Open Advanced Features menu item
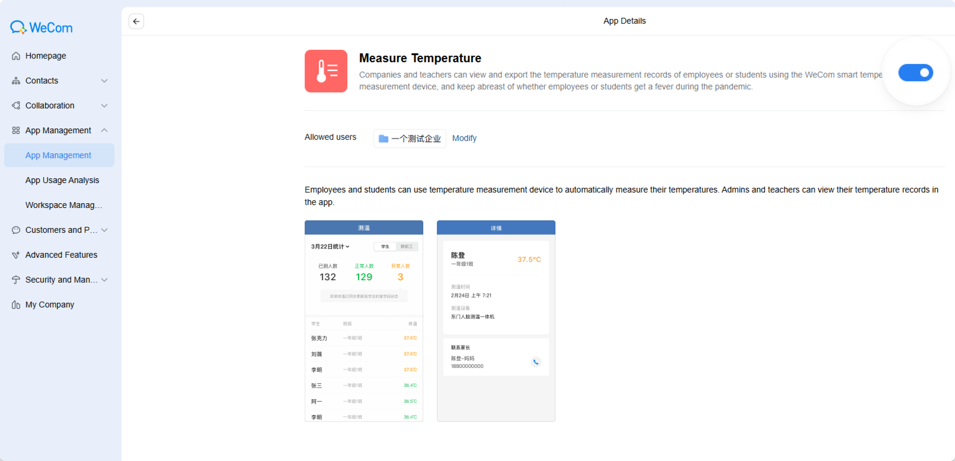The width and height of the screenshot is (955, 461). [59, 255]
